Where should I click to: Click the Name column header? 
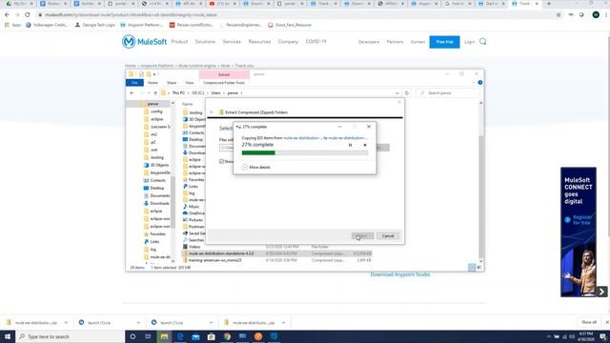(x=188, y=104)
